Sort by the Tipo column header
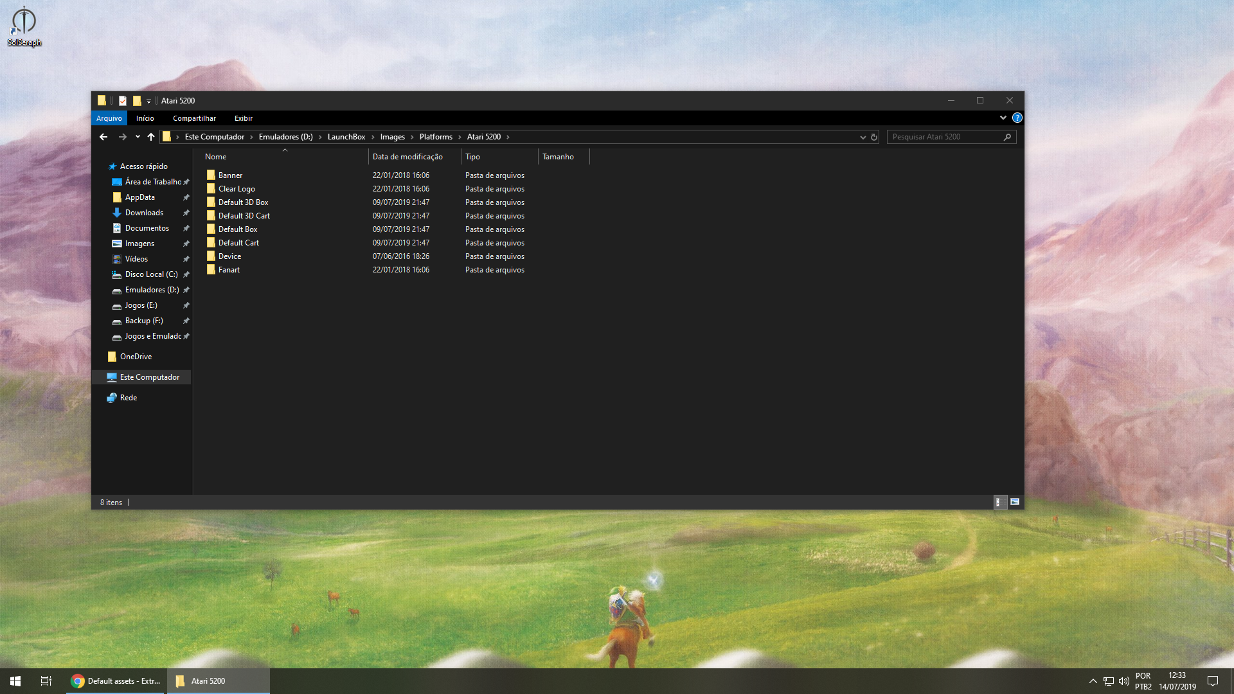 499,157
